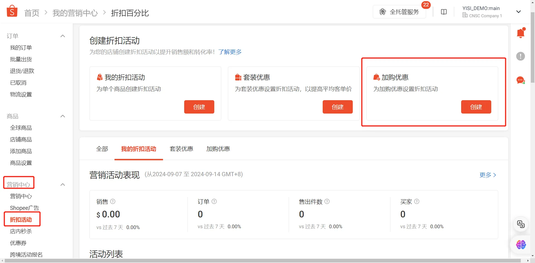Collapse the 商品 sidebar section
This screenshot has width=535, height=263.
tap(63, 116)
